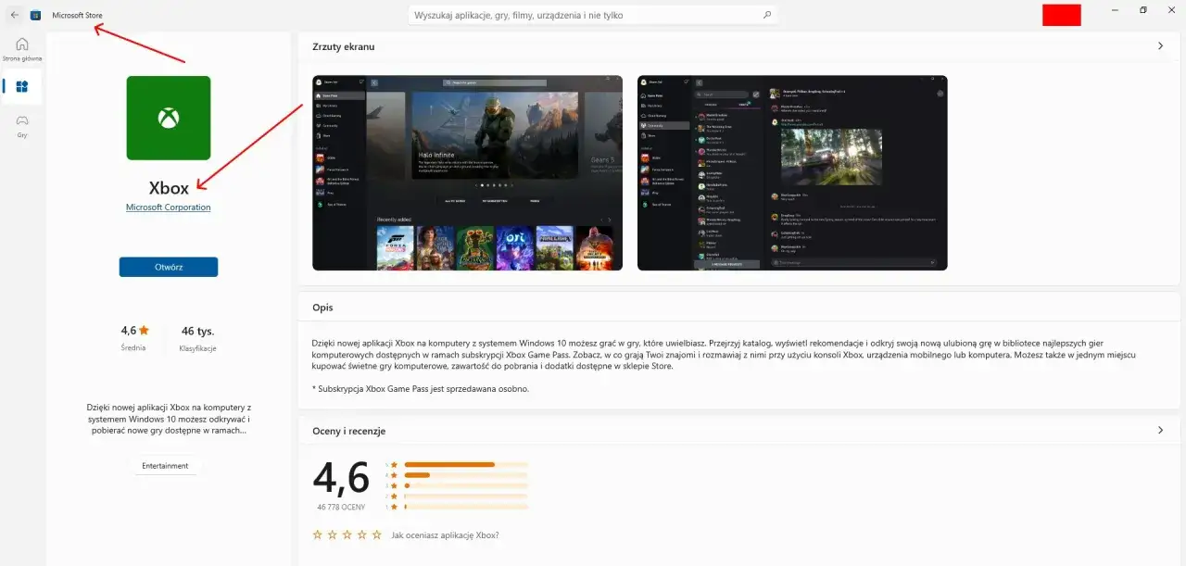Maximize the Microsoft Store window
Screen dimensions: 1186x566
click(1143, 10)
